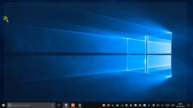Click the blue sync-arrows tray icon

coord(149,105)
